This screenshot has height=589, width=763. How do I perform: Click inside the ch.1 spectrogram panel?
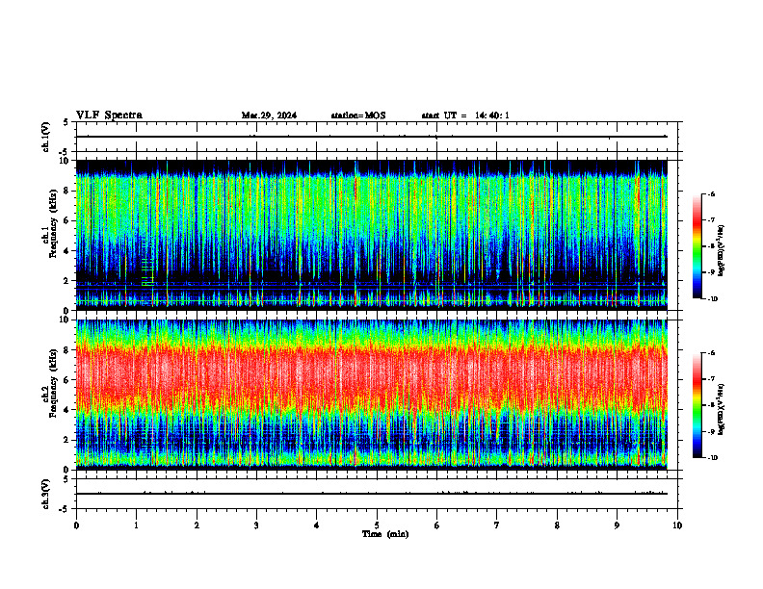coord(371,235)
